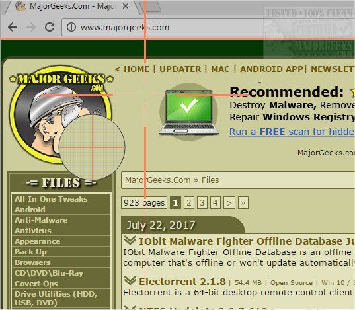The width and height of the screenshot is (355, 310).
Task: Select page 1 in pagination
Action: click(175, 203)
